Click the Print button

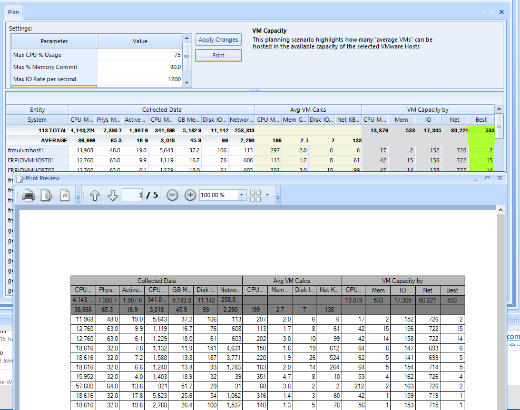(x=218, y=55)
